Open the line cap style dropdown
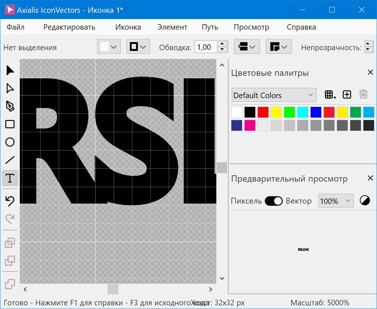 point(247,46)
